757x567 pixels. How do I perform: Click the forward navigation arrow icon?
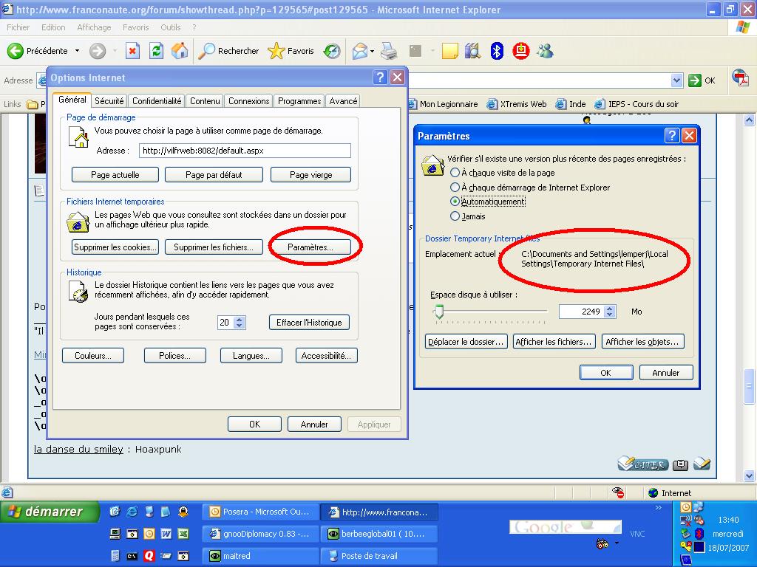(x=98, y=51)
